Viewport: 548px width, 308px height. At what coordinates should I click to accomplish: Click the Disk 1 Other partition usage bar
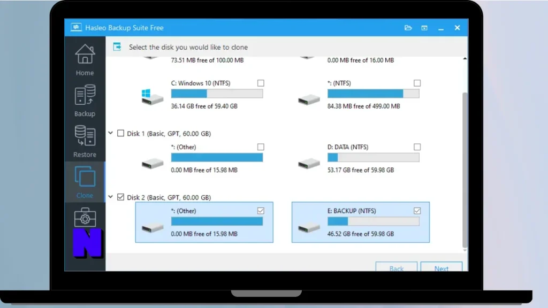click(217, 158)
